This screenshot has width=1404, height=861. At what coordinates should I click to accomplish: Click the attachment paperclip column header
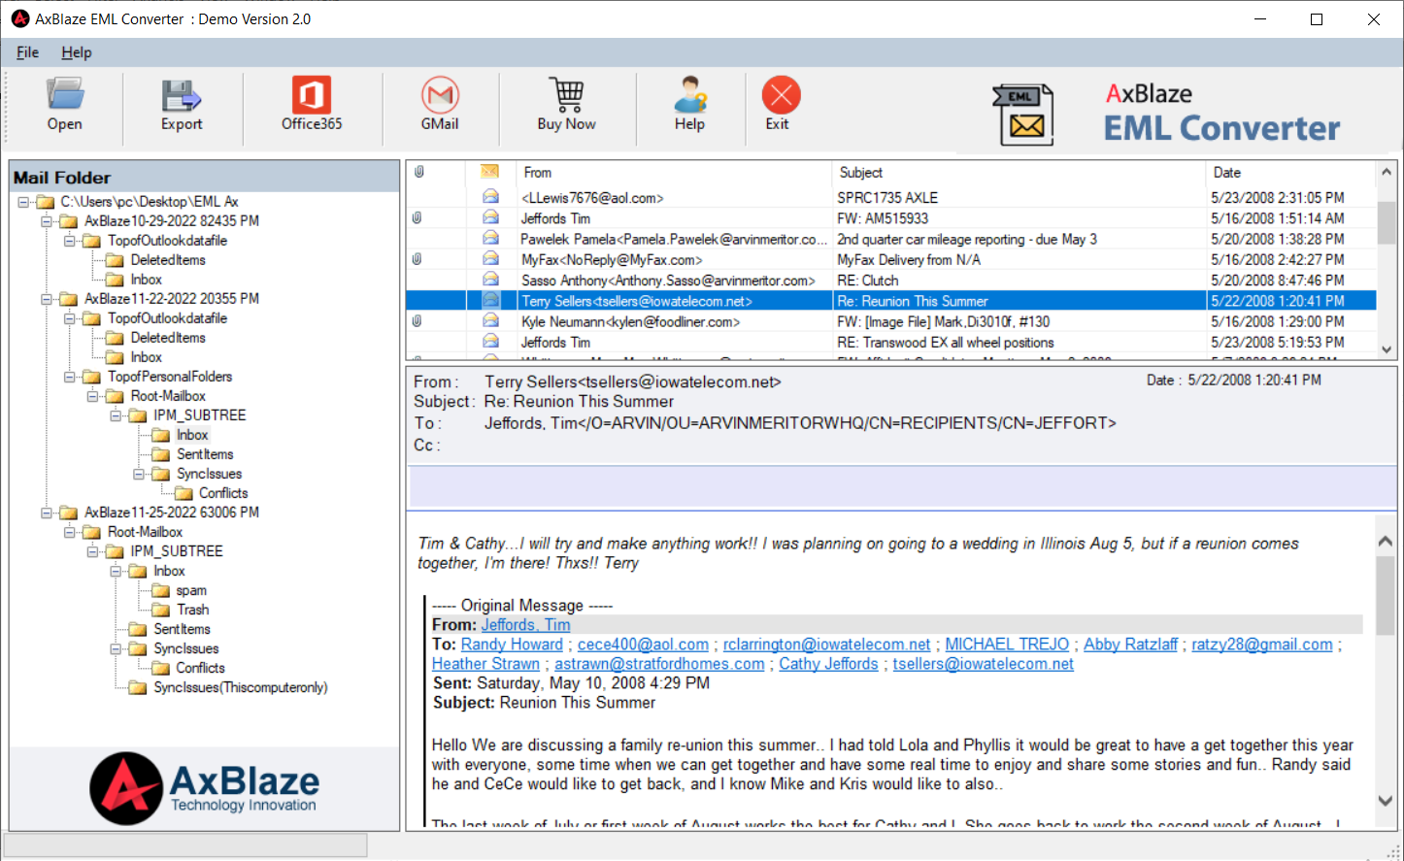pyautogui.click(x=419, y=172)
